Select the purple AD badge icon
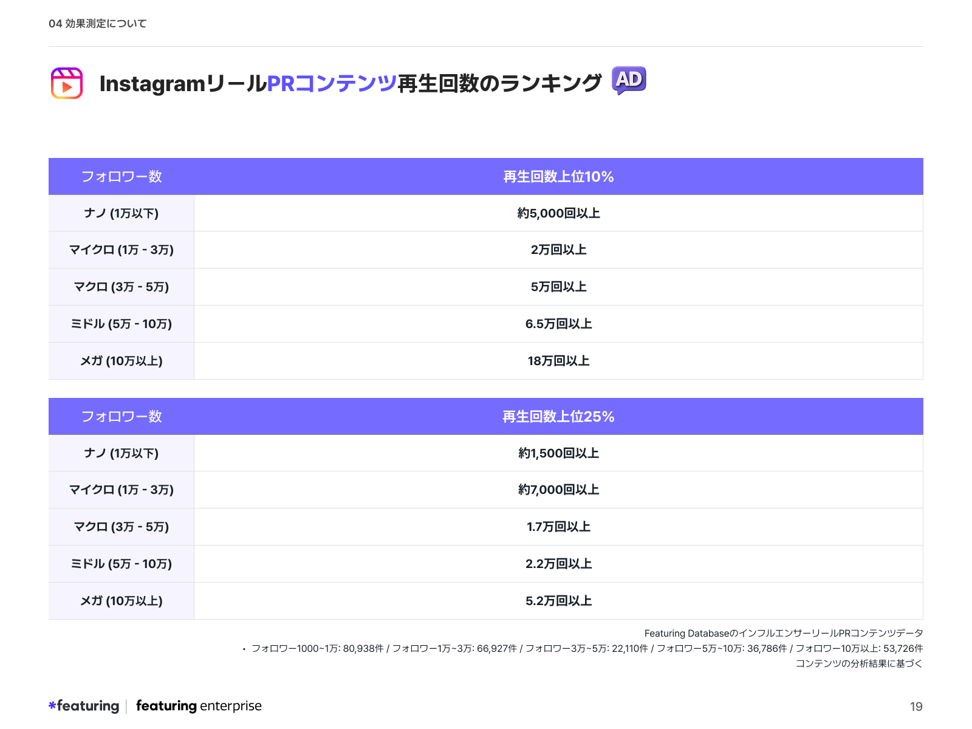The width and height of the screenshot is (972, 729). point(629,79)
